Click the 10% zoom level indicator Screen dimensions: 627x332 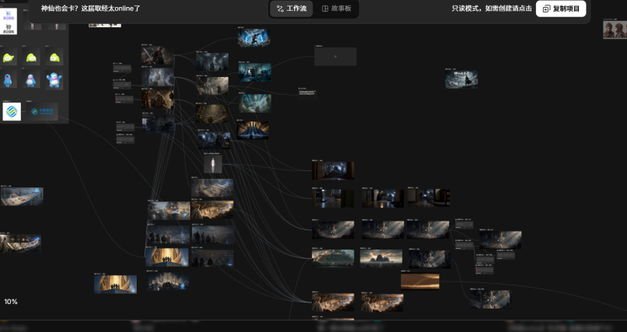(x=11, y=302)
